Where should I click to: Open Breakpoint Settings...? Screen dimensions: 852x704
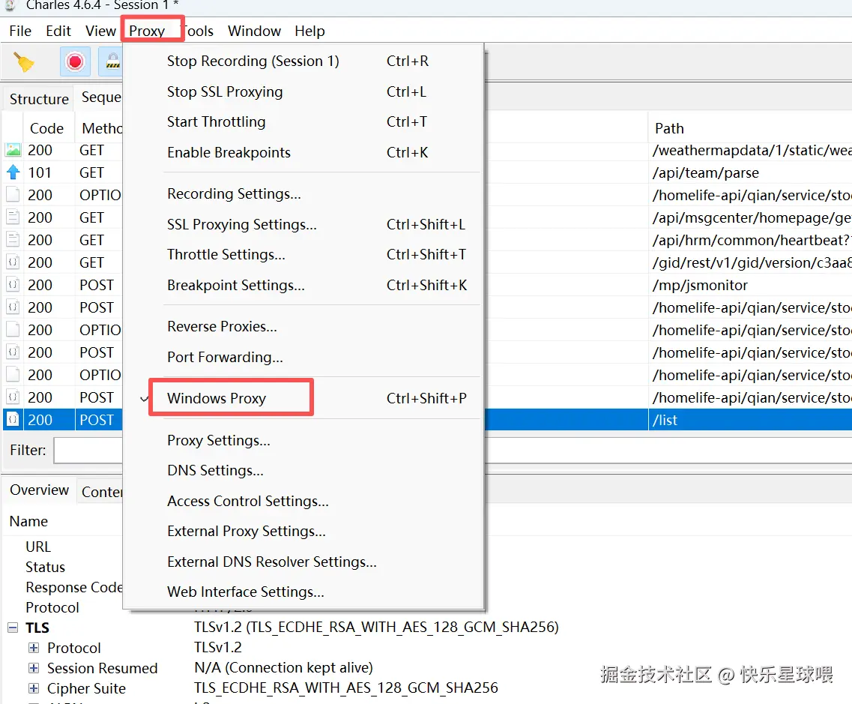pyautogui.click(x=304, y=286)
